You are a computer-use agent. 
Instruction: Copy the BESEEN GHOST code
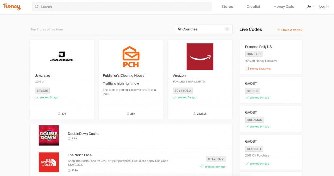(252, 91)
